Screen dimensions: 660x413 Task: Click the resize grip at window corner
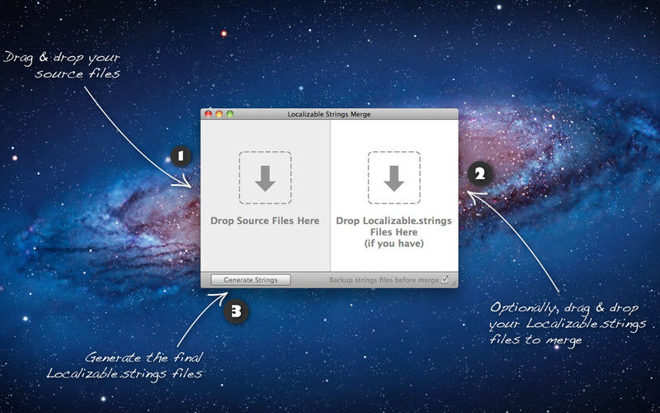(x=455, y=284)
